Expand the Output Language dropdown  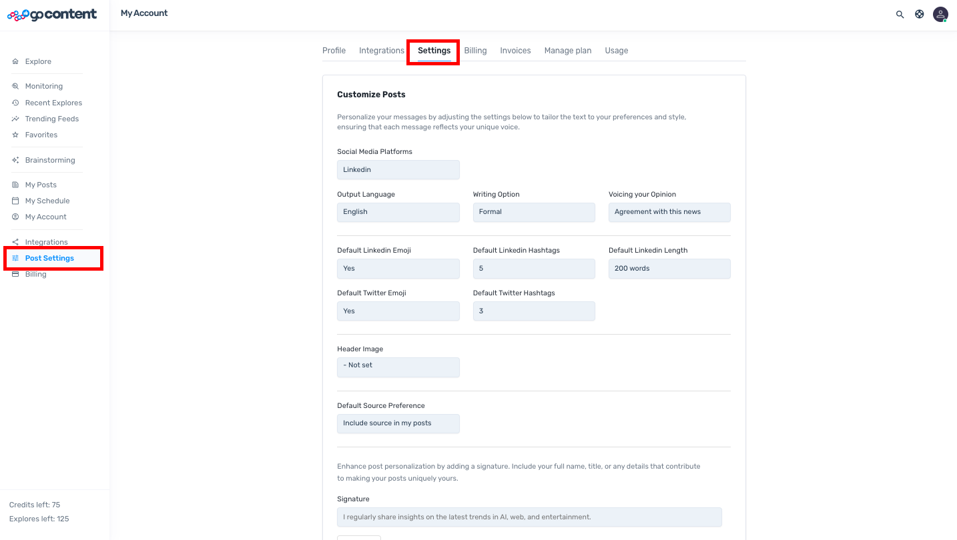coord(398,212)
